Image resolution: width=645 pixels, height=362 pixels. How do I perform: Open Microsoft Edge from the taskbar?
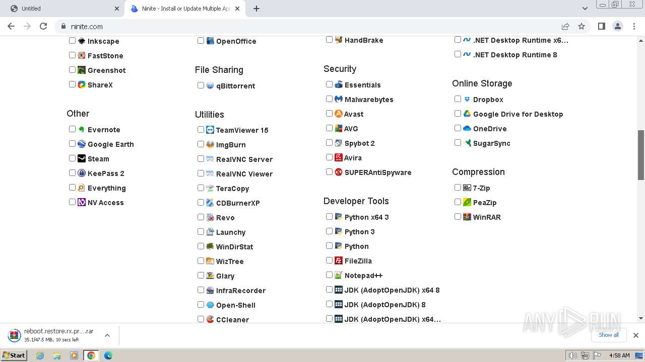(x=108, y=355)
